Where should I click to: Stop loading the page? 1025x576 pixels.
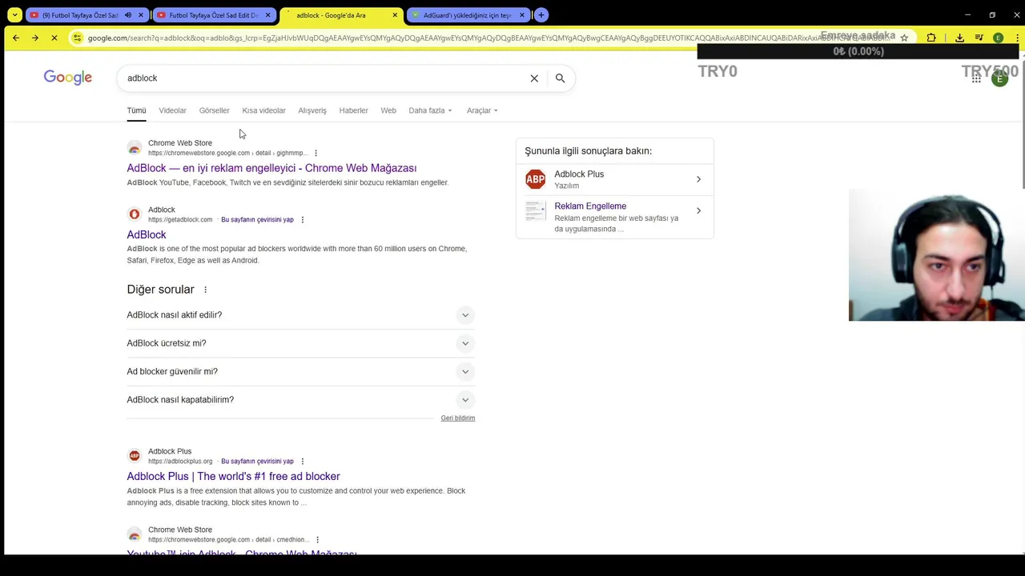pyautogui.click(x=54, y=38)
